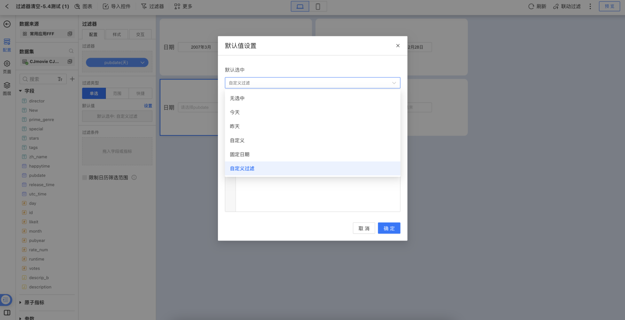Click copy icon next to CJmovie dataset

click(x=70, y=62)
